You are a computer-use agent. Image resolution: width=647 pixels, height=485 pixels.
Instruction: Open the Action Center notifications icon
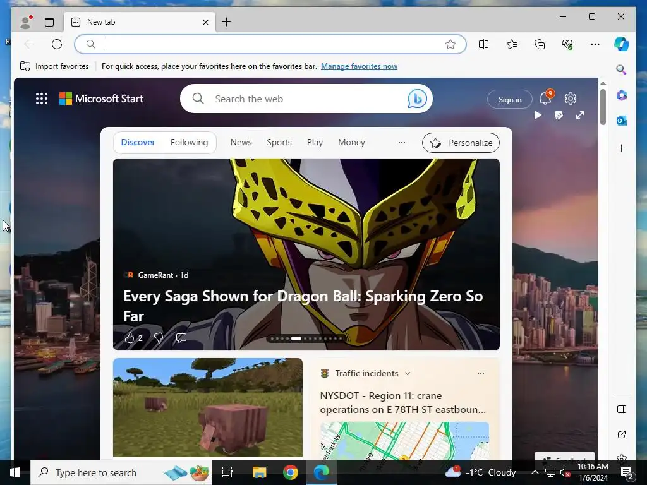tap(627, 472)
